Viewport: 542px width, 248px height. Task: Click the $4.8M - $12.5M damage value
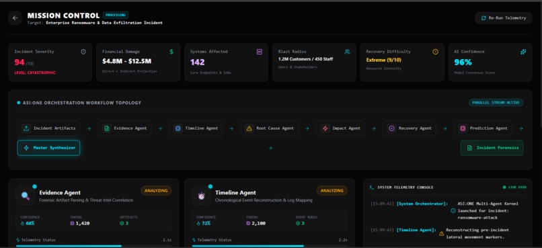pyautogui.click(x=126, y=61)
